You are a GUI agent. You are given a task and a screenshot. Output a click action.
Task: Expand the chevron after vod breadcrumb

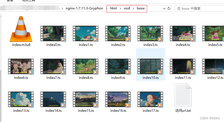[133, 8]
